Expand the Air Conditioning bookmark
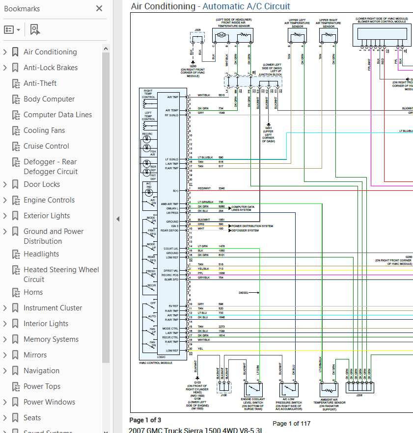Screen dimensions: 413x433 click(x=5, y=52)
